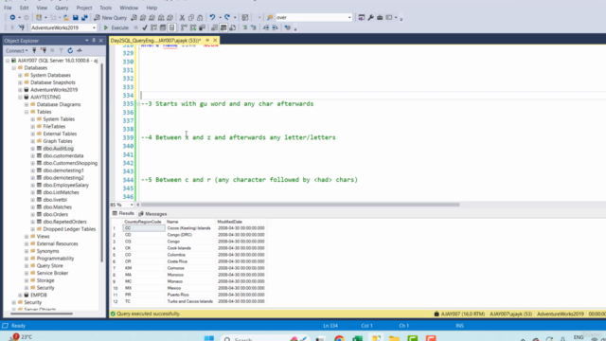The width and height of the screenshot is (606, 341).
Task: Click Uncomment selected lines icon
Action: (254, 27)
